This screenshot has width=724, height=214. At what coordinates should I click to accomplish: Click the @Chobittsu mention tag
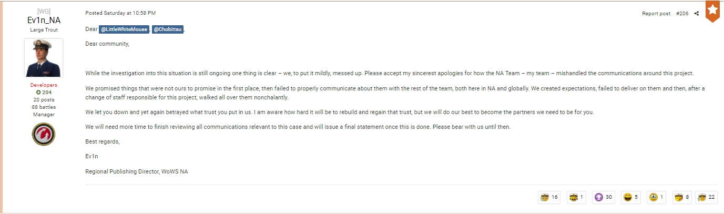pos(168,29)
